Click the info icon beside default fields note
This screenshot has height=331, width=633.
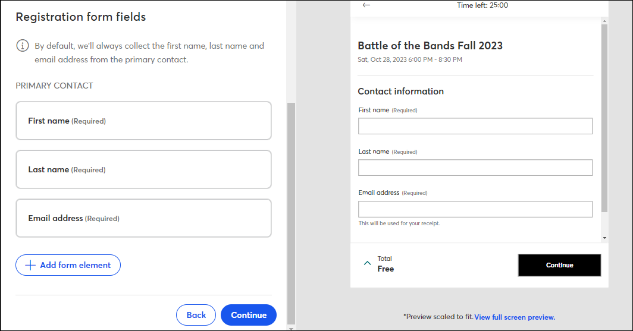pyautogui.click(x=23, y=46)
